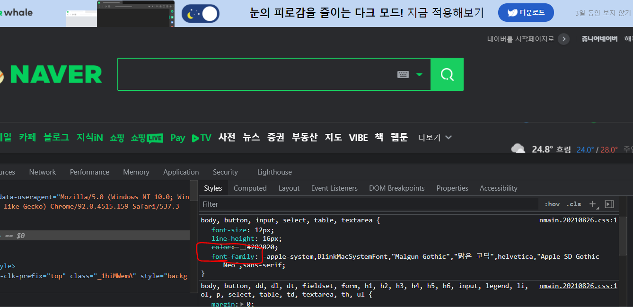The image size is (633, 307).
Task: Switch to the DevTools Memory tab
Action: pos(136,172)
